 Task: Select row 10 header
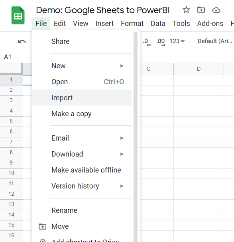pos(12,173)
